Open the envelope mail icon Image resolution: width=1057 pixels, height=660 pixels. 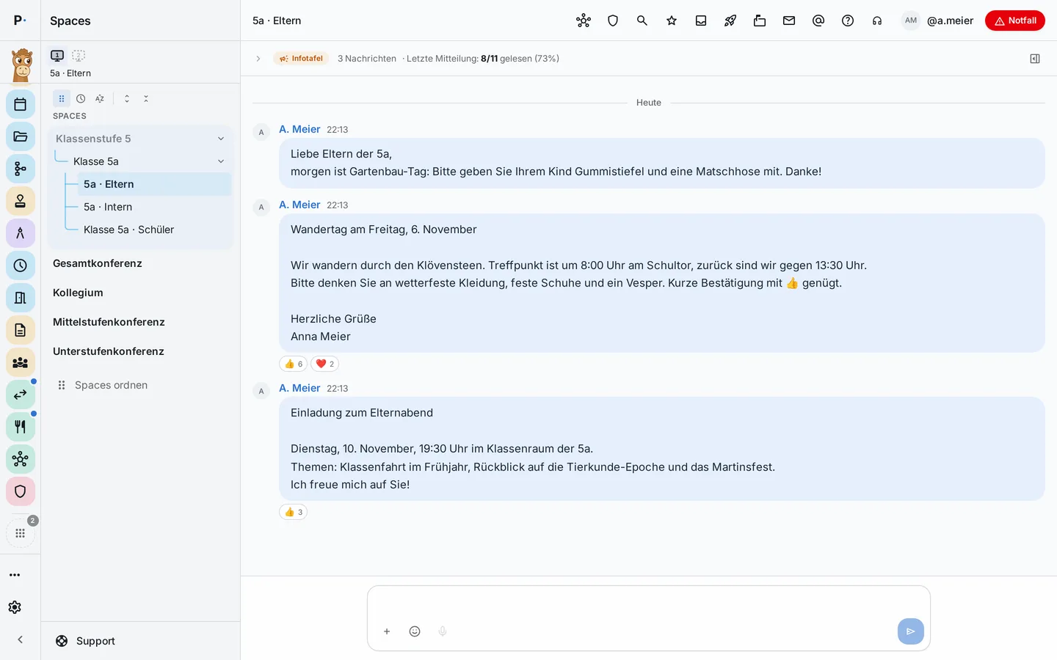tap(789, 21)
